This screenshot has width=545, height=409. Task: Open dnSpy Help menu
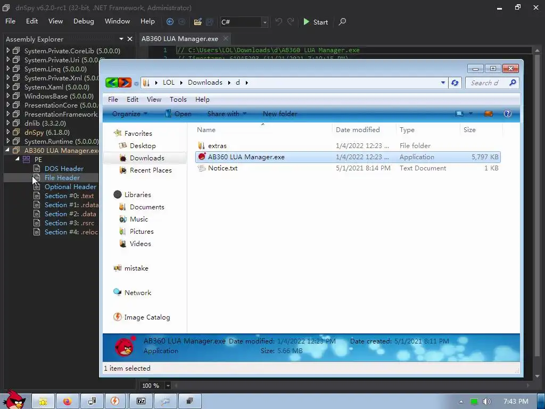coord(147,21)
